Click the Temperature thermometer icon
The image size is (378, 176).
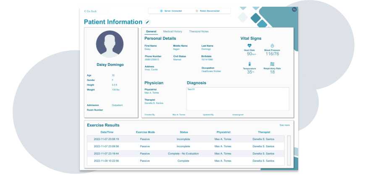tap(249, 64)
